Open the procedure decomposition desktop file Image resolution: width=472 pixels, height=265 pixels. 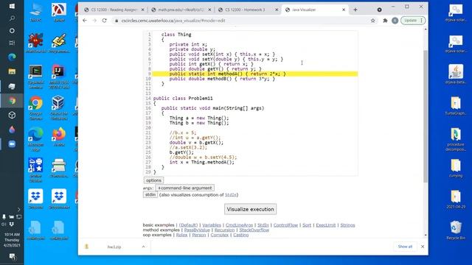click(456, 139)
